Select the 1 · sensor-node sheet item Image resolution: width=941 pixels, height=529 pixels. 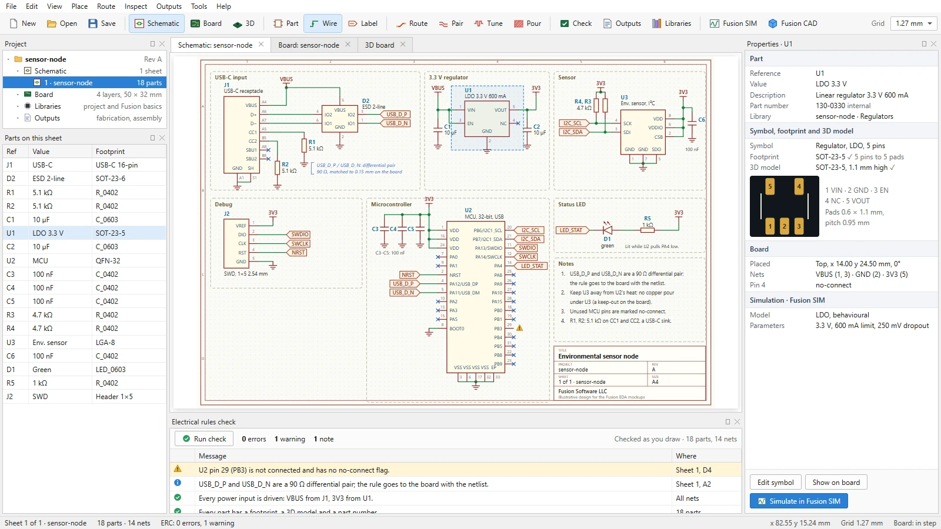[85, 83]
